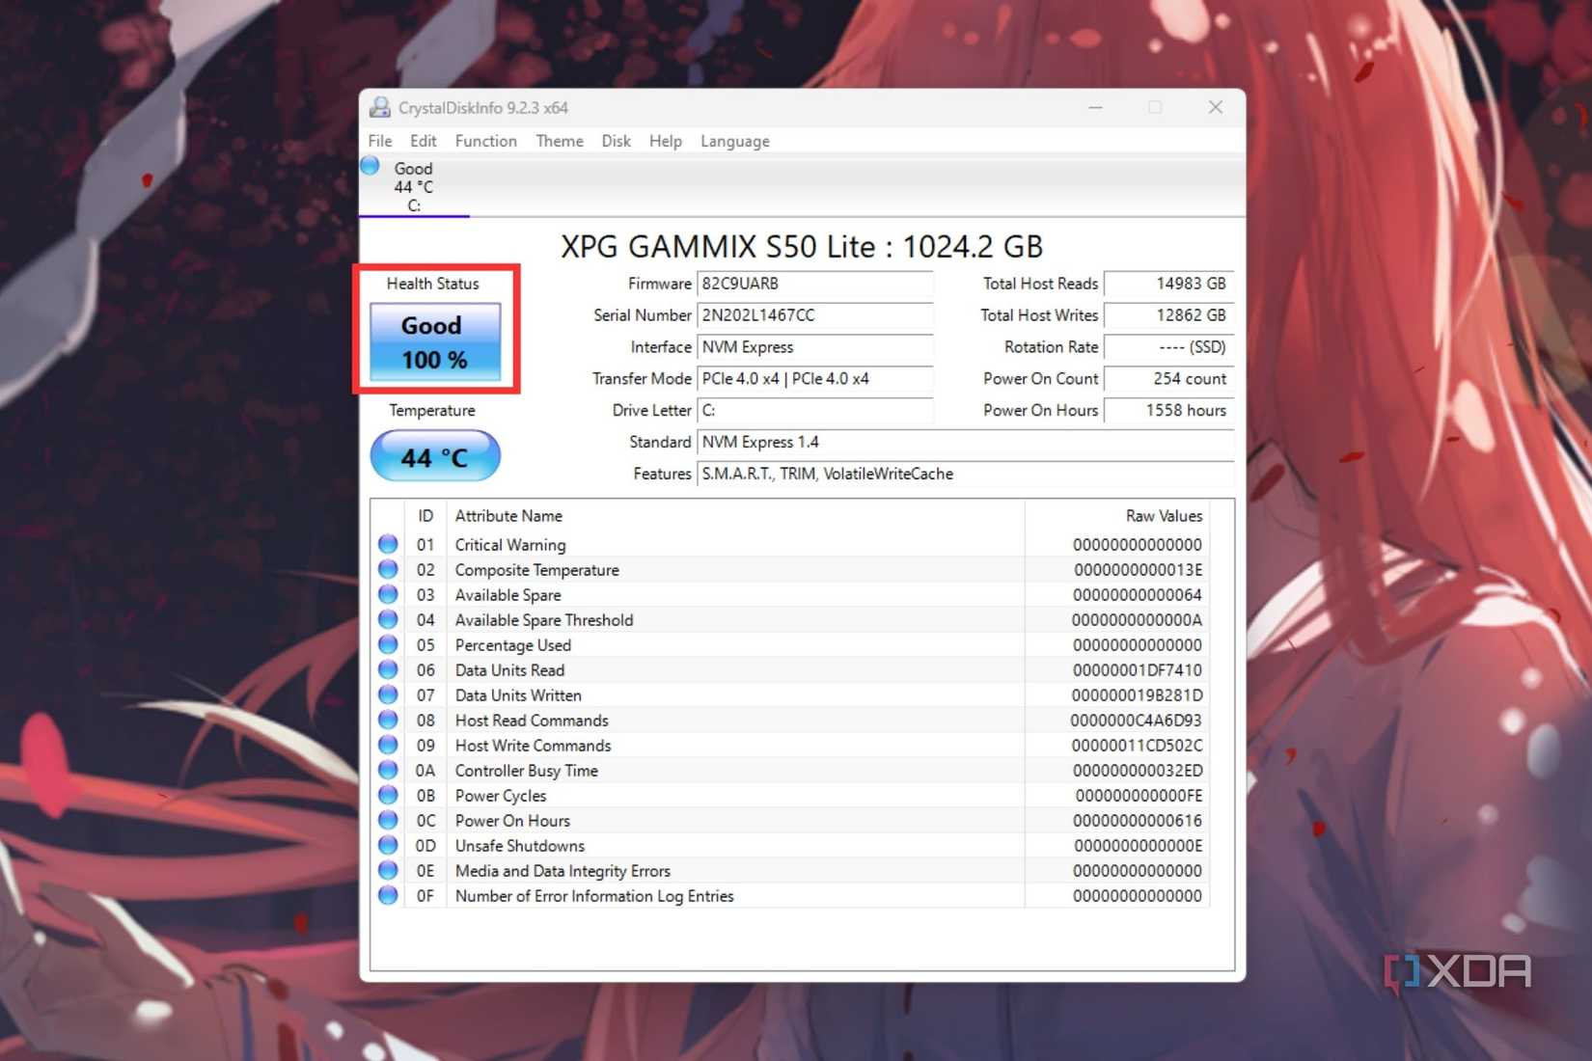Click the ID column header

pos(425,516)
